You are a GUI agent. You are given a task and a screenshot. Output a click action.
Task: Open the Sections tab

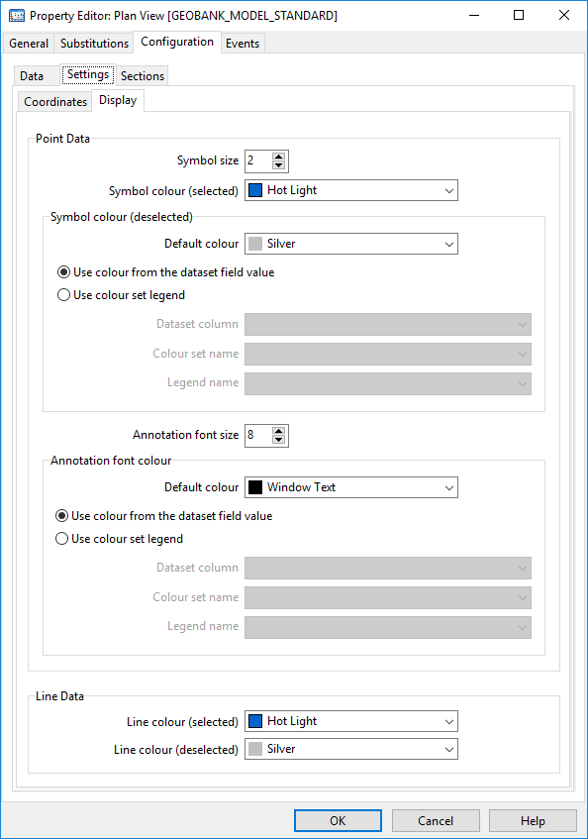(x=143, y=76)
